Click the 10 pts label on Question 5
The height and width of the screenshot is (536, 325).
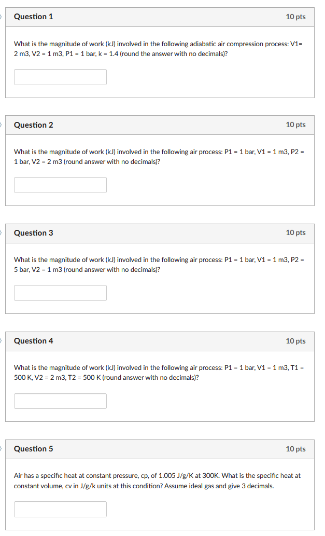point(295,449)
